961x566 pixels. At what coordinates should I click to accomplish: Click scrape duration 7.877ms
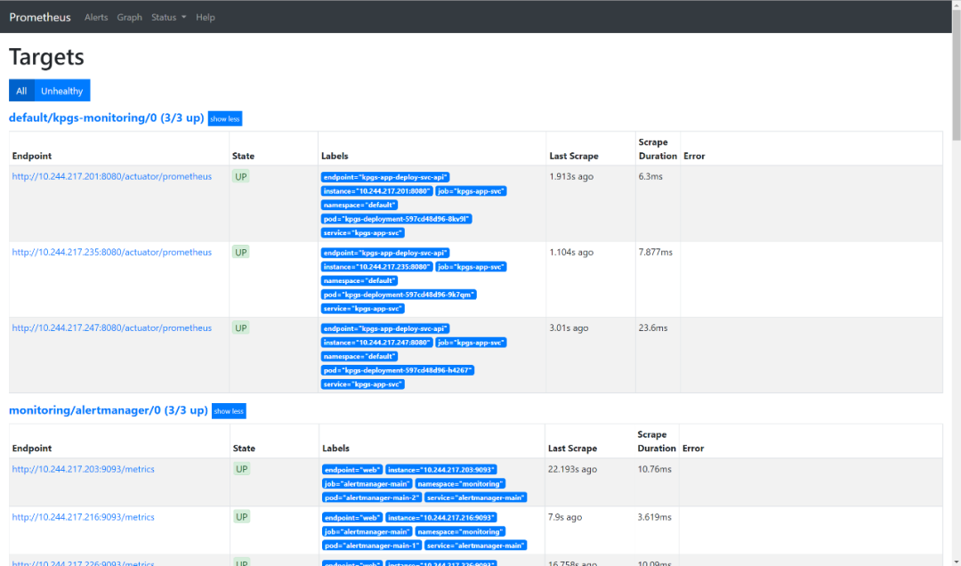tap(655, 252)
